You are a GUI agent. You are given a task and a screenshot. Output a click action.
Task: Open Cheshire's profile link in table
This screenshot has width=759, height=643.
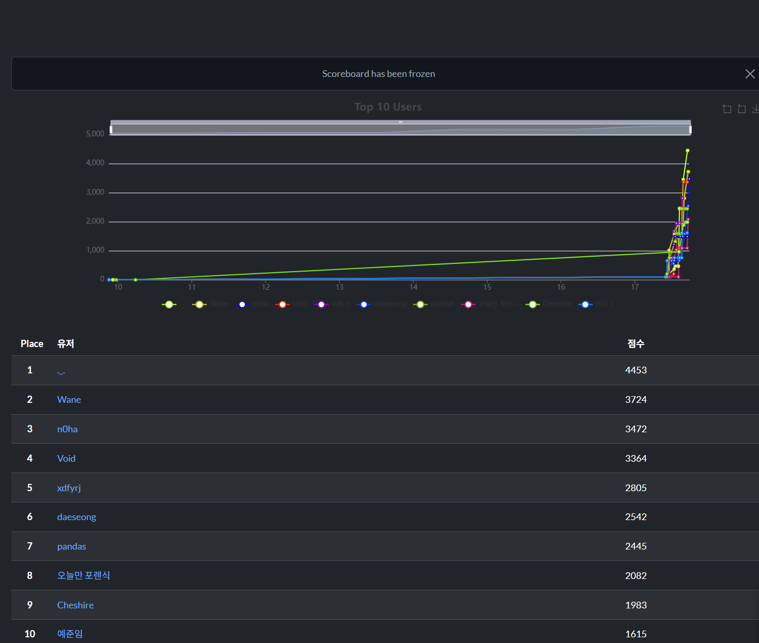tap(75, 605)
